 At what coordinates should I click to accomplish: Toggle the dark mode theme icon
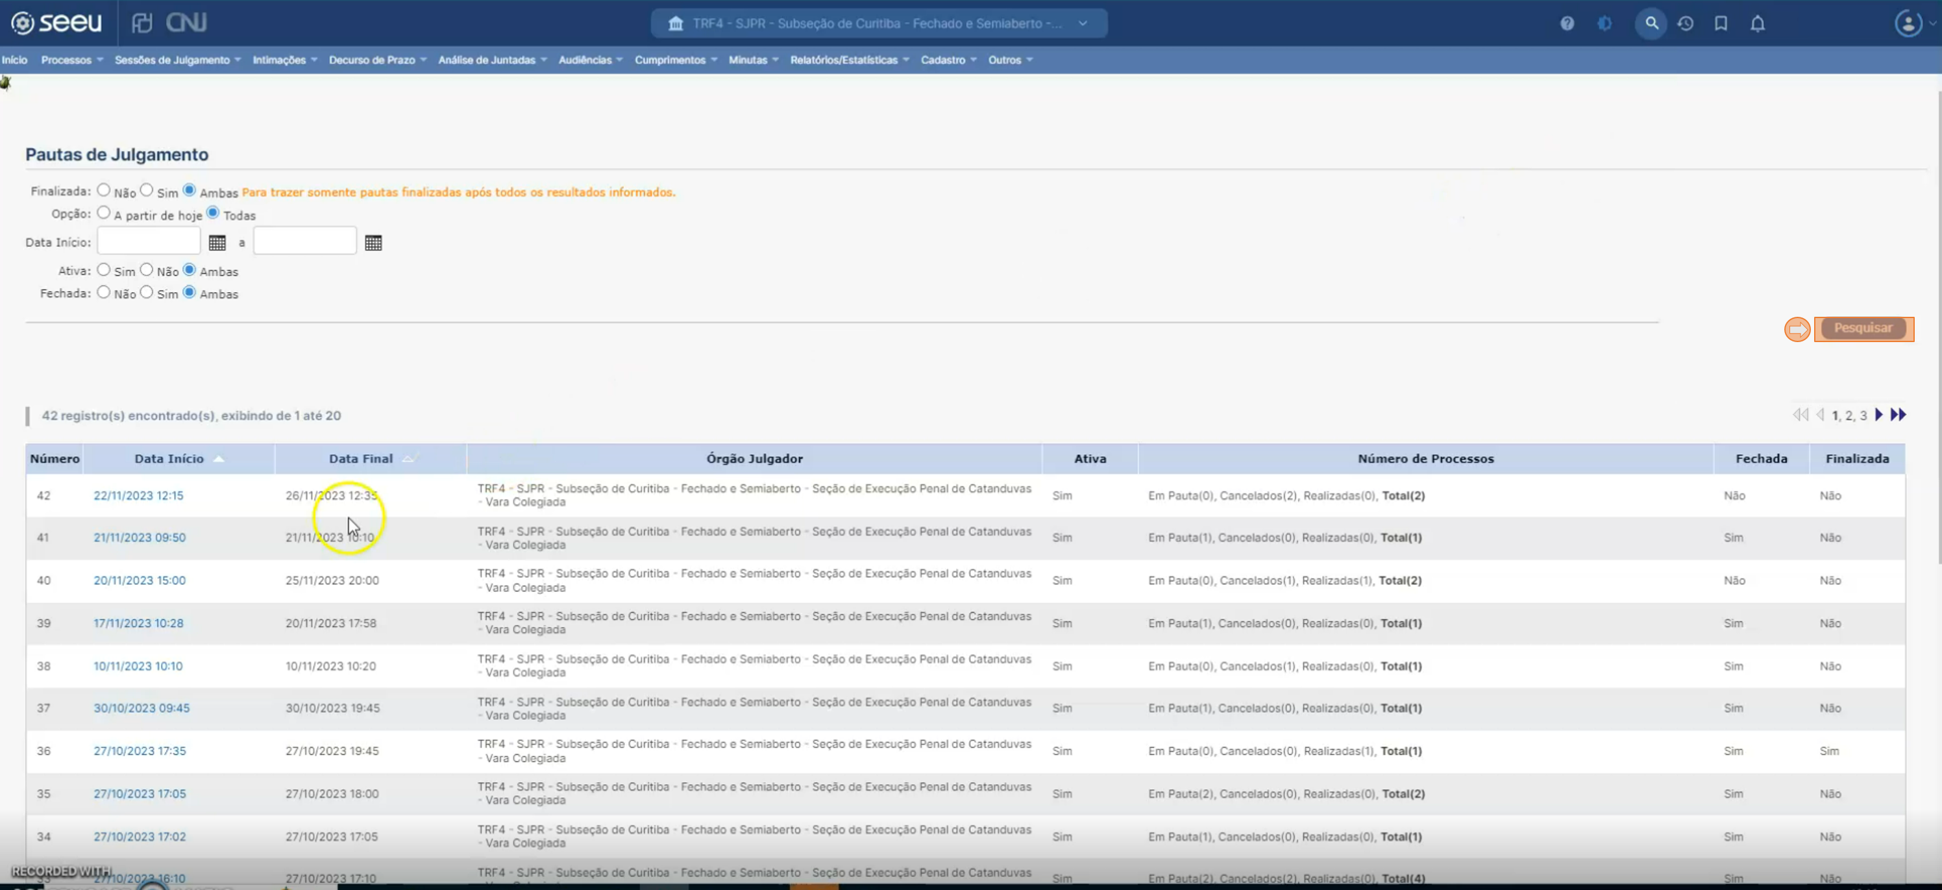[1604, 23]
